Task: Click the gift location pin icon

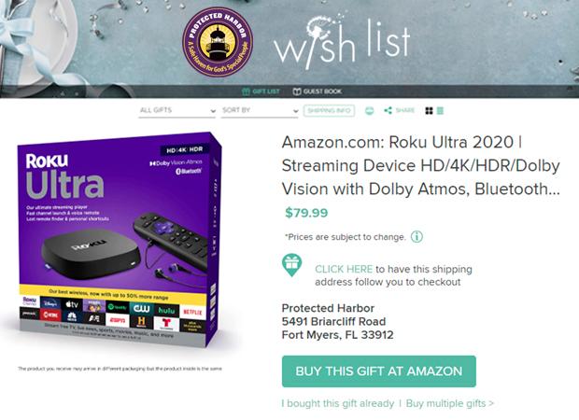Action: (x=291, y=265)
